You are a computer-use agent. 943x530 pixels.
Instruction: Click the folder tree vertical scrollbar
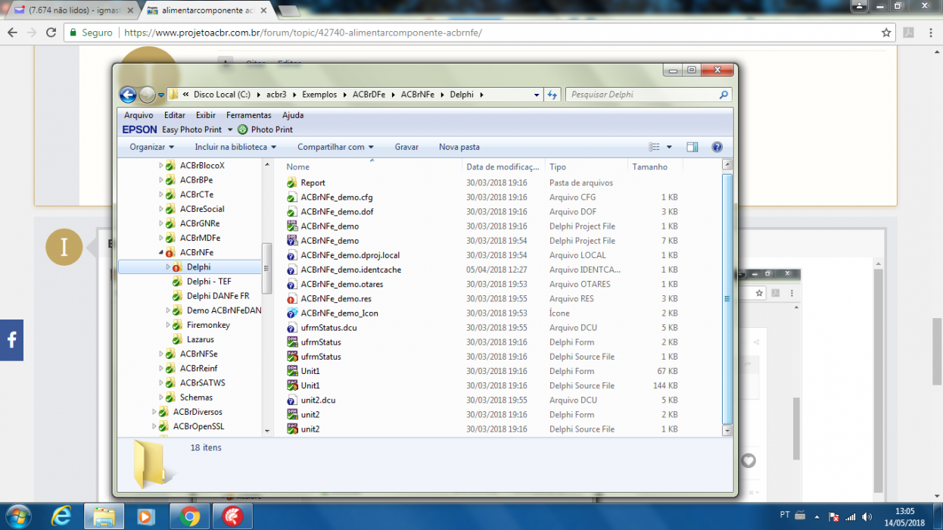(x=266, y=268)
